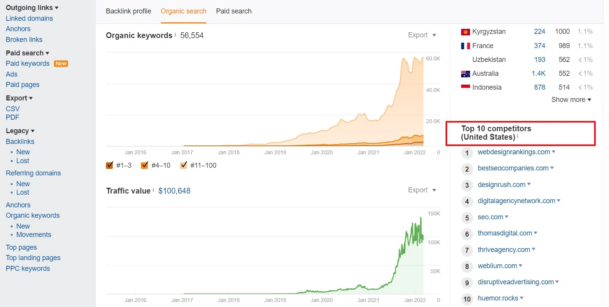The height and width of the screenshot is (307, 609).
Task: Click info icon next to Organic keywords
Action: [x=176, y=35]
